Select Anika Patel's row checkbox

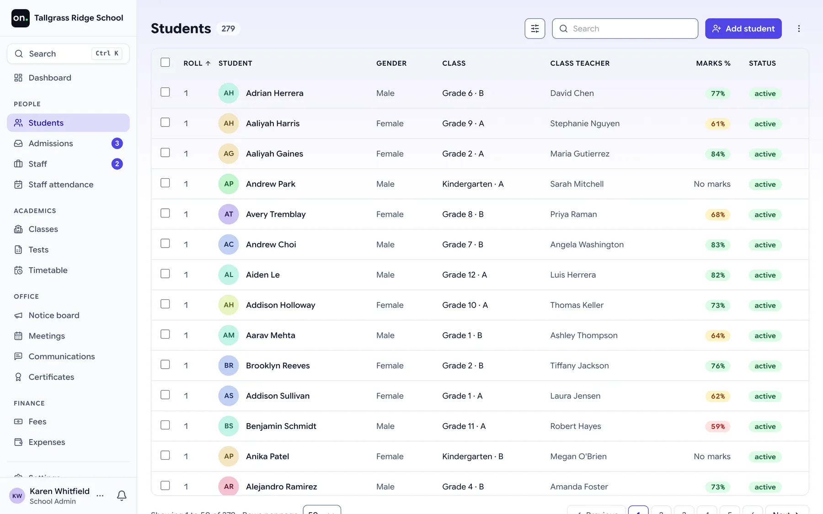[x=165, y=455]
